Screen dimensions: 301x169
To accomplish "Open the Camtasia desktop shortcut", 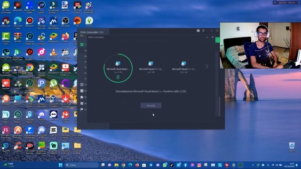I will click(x=6, y=38).
